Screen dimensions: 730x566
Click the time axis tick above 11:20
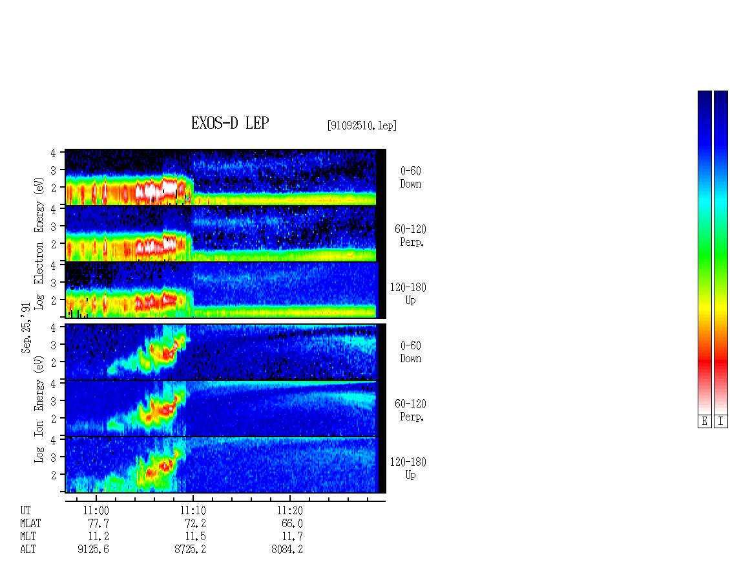point(290,497)
